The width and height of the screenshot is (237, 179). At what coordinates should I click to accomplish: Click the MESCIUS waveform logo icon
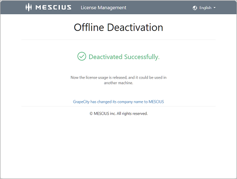tap(28, 7)
